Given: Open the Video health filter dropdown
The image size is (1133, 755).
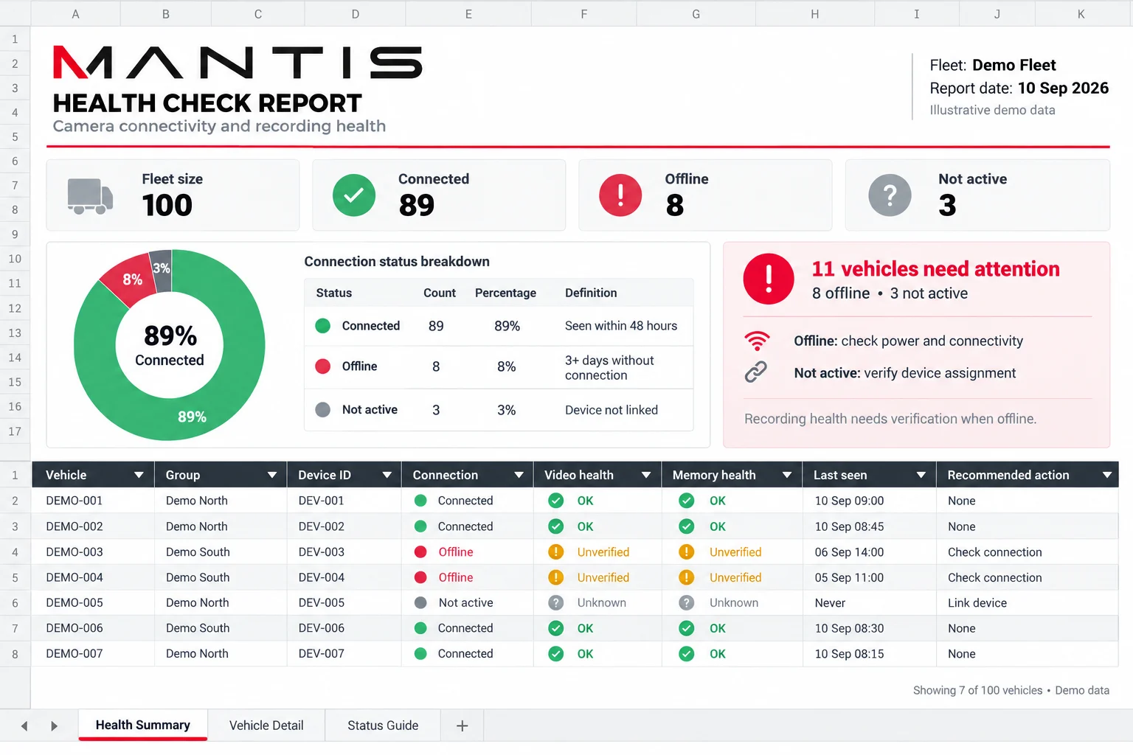Looking at the screenshot, I should click(x=646, y=475).
